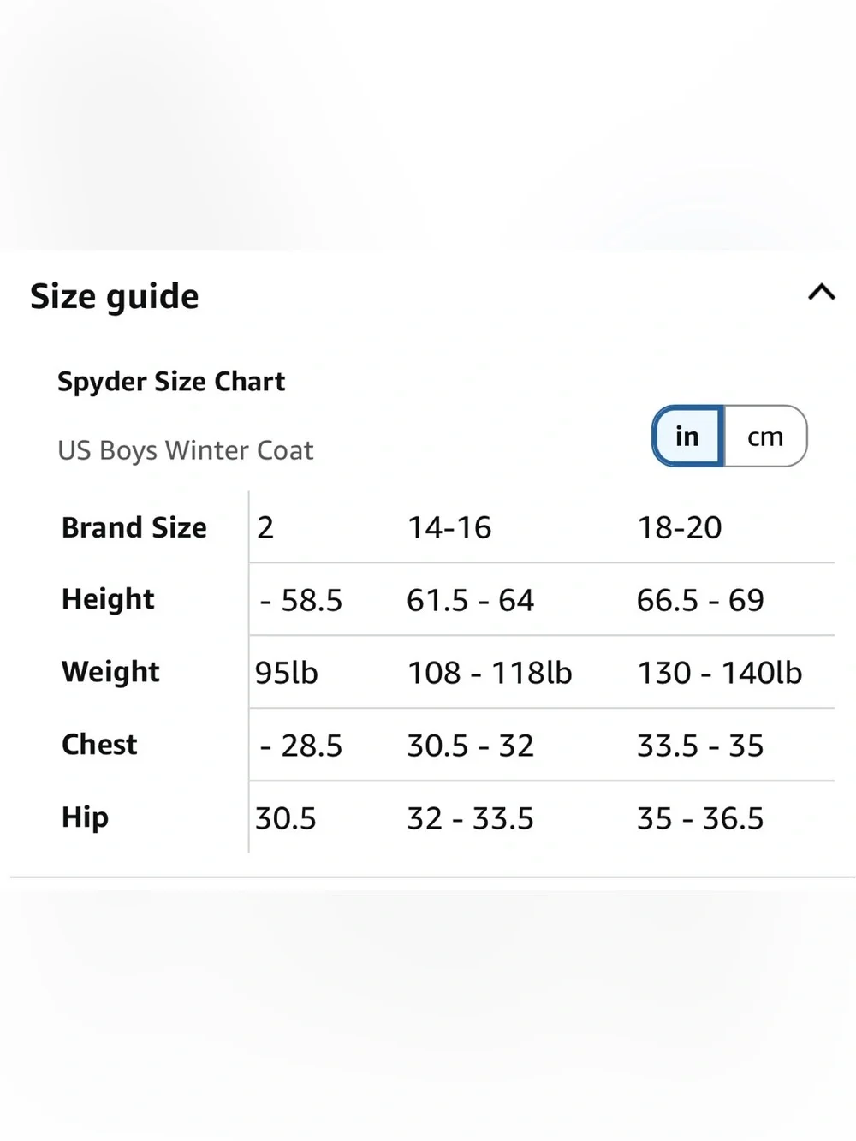Click chest value - 28.5
The width and height of the screenshot is (856, 1141).
(x=300, y=746)
